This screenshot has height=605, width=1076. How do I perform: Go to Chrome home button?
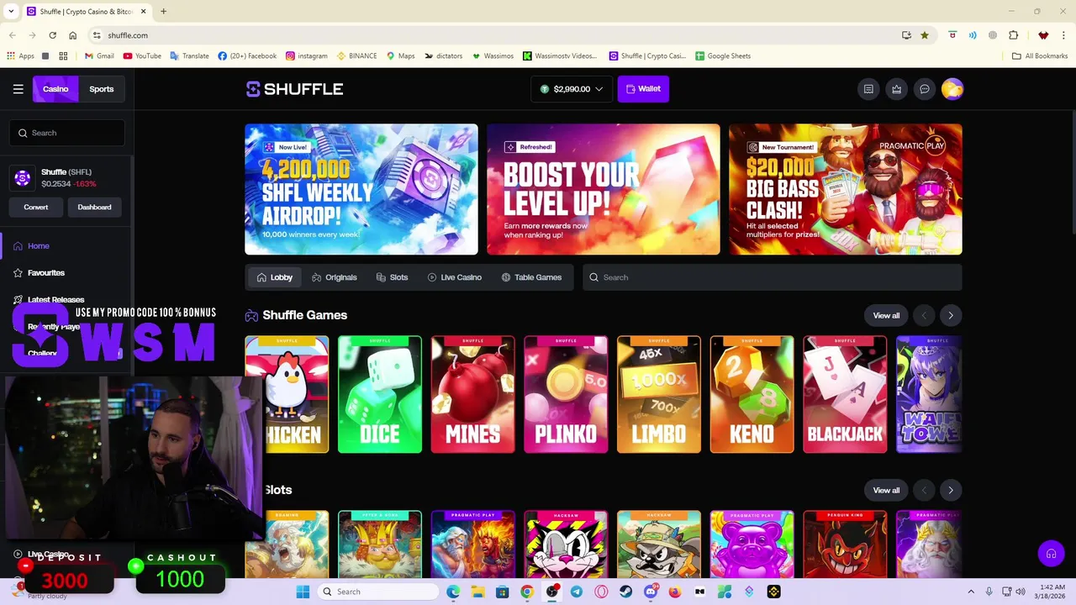pyautogui.click(x=73, y=35)
